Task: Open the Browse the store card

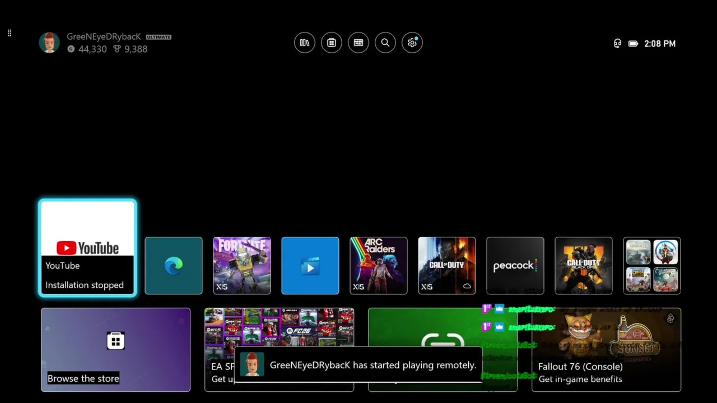Action: click(115, 350)
